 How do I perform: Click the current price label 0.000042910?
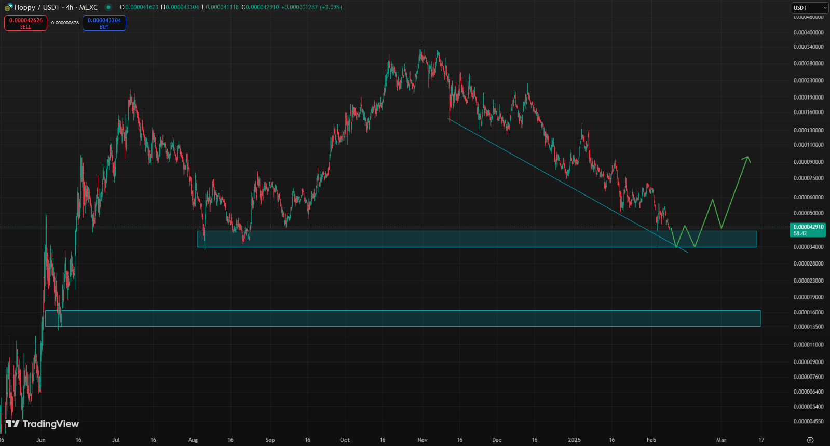[x=808, y=230]
